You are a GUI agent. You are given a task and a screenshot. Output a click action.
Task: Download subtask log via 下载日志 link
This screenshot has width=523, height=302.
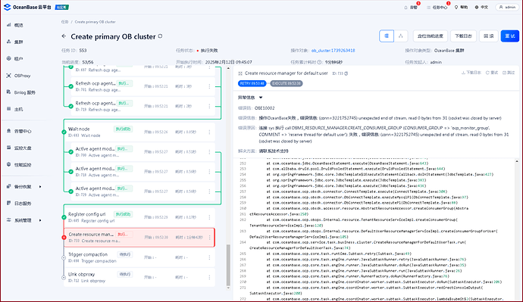click(x=471, y=73)
